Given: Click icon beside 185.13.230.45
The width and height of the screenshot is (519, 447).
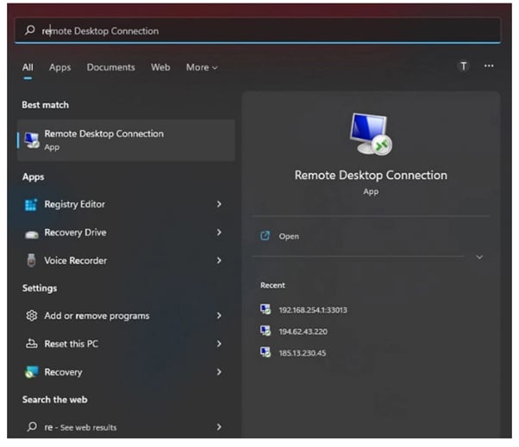Looking at the screenshot, I should [266, 352].
